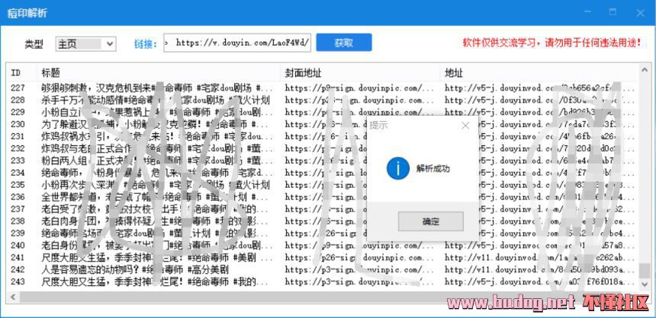Click the vertical scrollbar down arrow
Screen dimensions: 656x318
point(645,285)
